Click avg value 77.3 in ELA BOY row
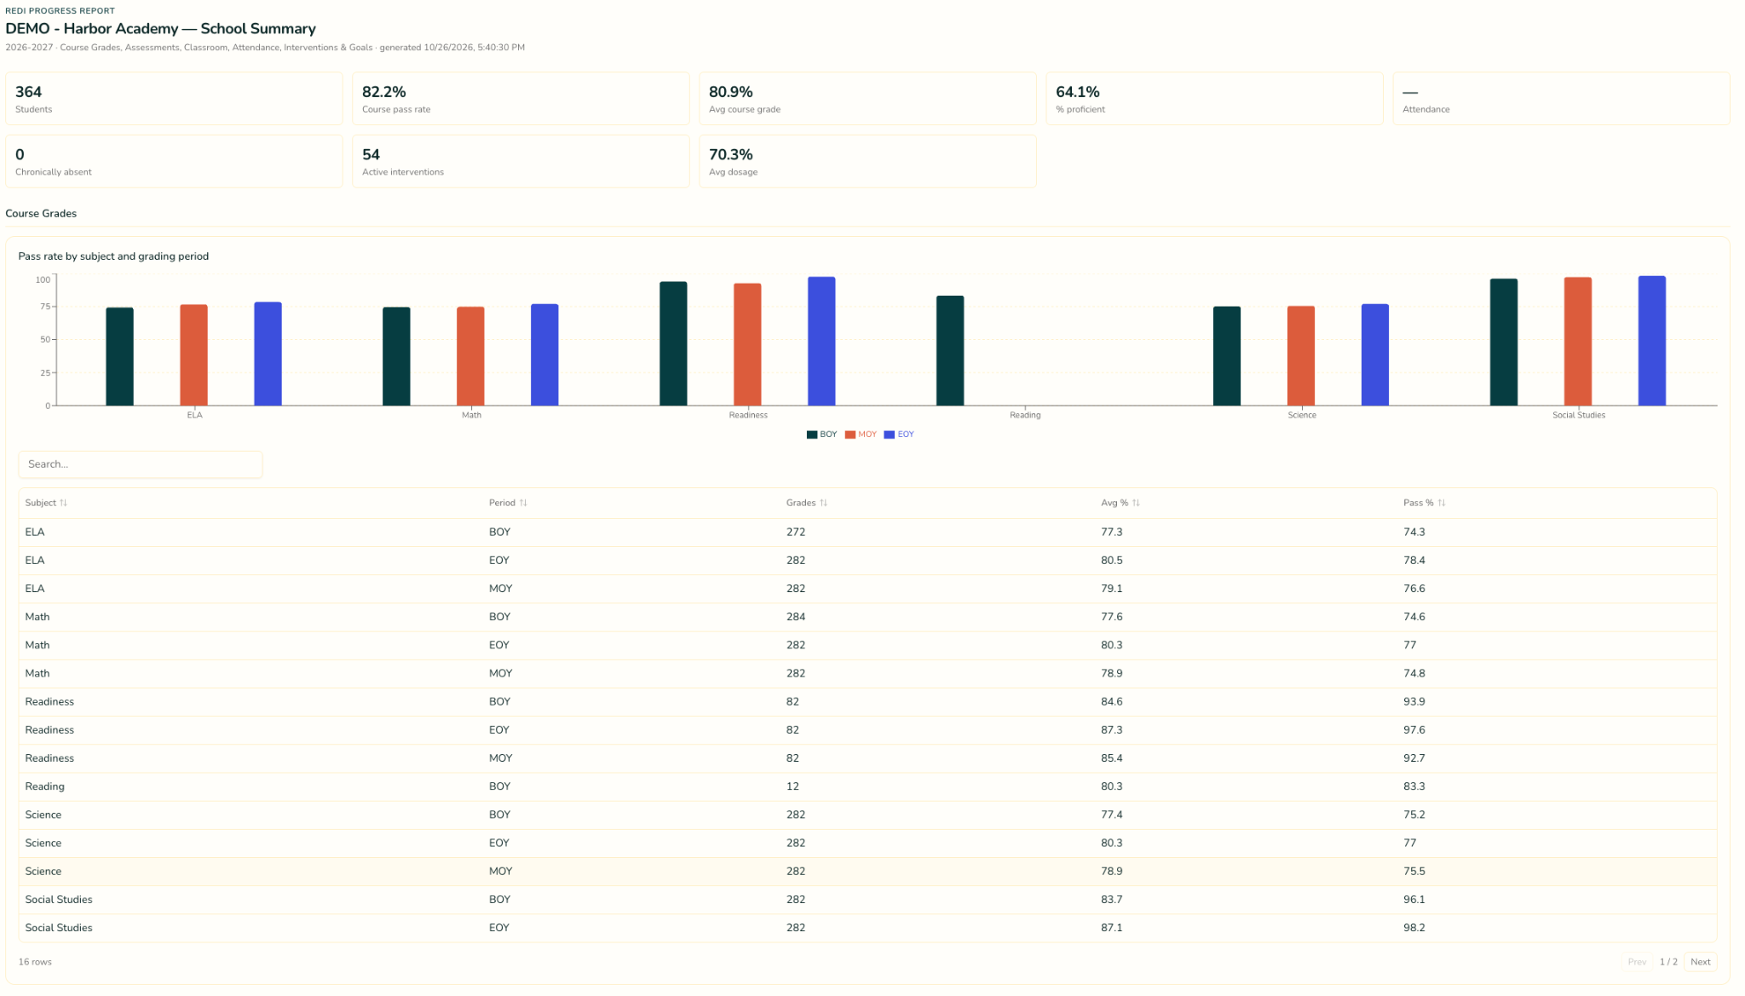The image size is (1745, 996). tap(1111, 532)
